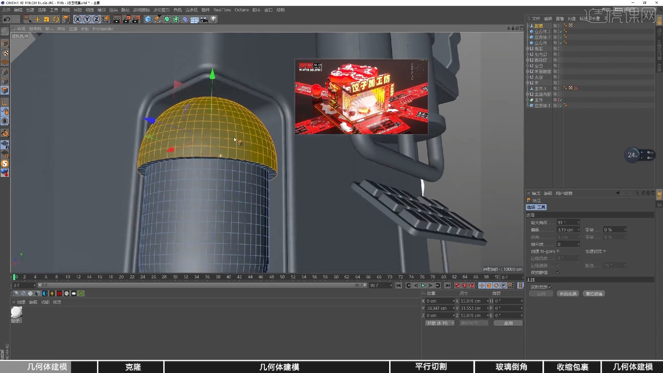The height and width of the screenshot is (373, 663).
Task: Open the 对象 (相对) coordinate dropdown
Action: pyautogui.click(x=440, y=323)
